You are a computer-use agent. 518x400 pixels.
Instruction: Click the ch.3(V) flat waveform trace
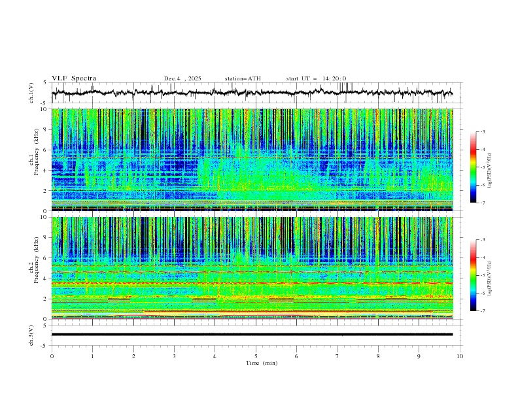click(x=252, y=335)
